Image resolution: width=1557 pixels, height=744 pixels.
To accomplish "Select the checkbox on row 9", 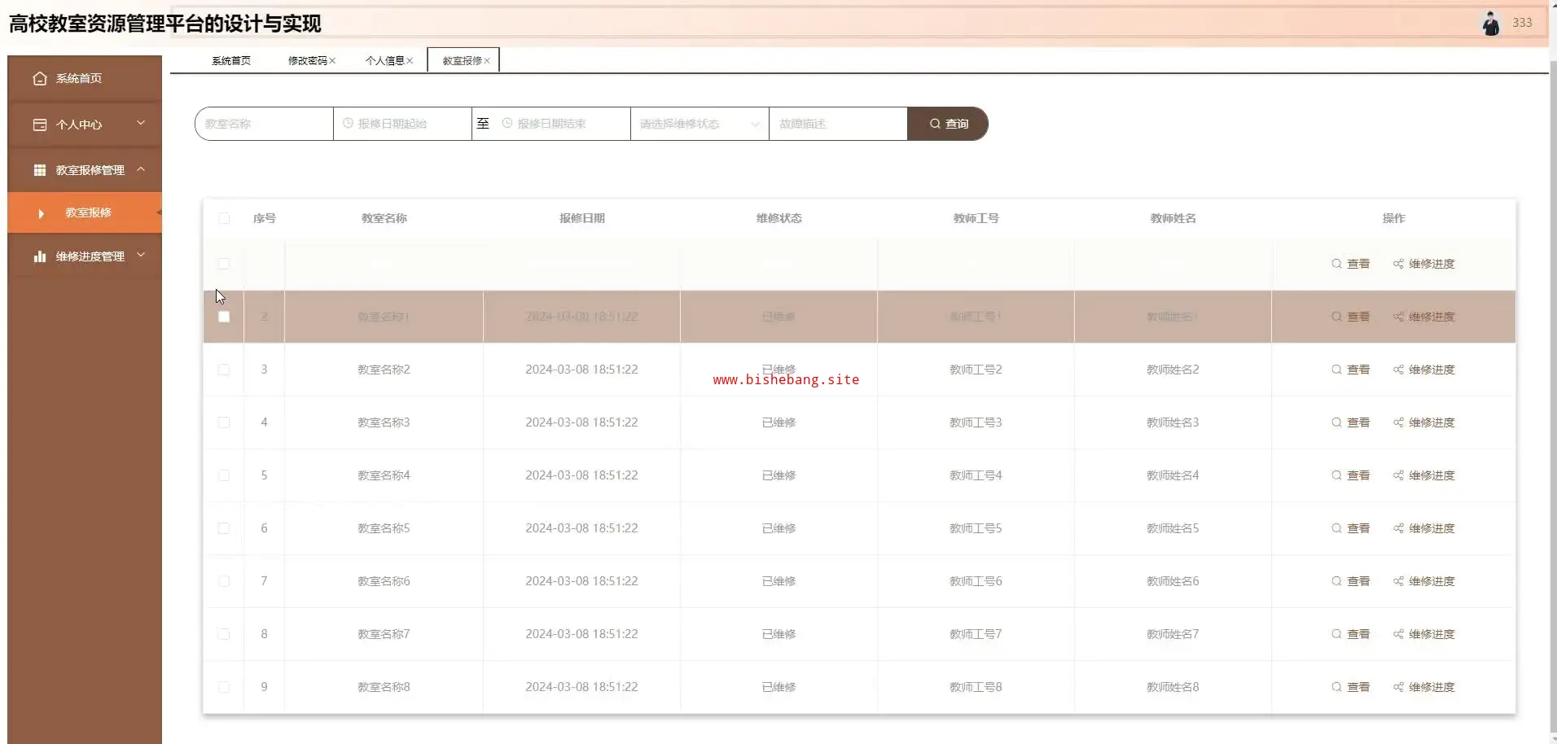I will point(224,687).
